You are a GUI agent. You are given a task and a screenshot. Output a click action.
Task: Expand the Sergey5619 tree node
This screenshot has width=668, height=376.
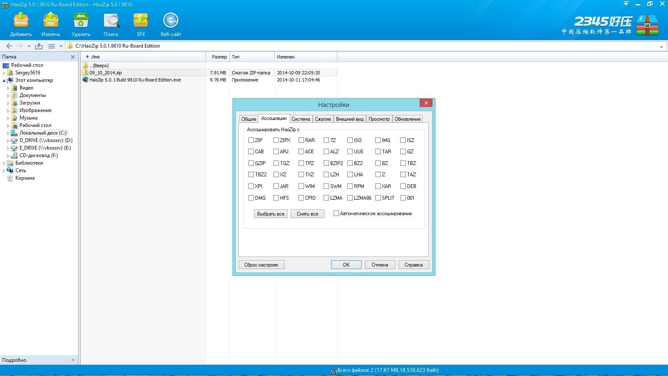coord(4,73)
